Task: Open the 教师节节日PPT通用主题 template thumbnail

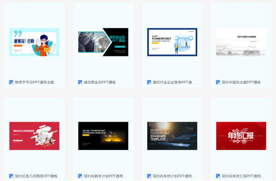Action: pyautogui.click(x=34, y=42)
